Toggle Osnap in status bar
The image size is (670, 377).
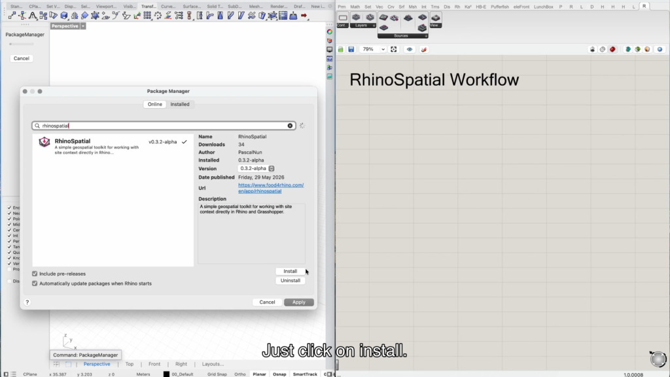(x=279, y=374)
